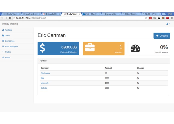Click the Eric Cartman page heading
The image size is (174, 124).
(x=52, y=35)
